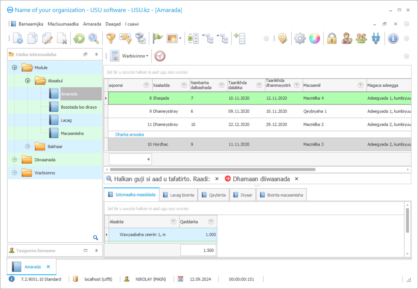The height and width of the screenshot is (289, 418).
Task: Open settings with the gear icon
Action: [300, 38]
